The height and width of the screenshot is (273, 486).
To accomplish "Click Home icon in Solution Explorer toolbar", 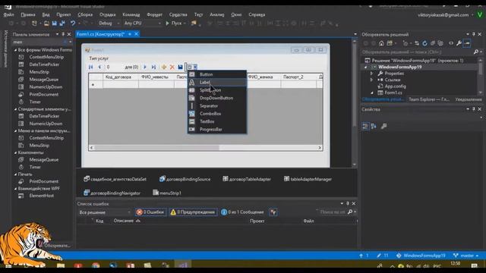I will tap(381, 43).
